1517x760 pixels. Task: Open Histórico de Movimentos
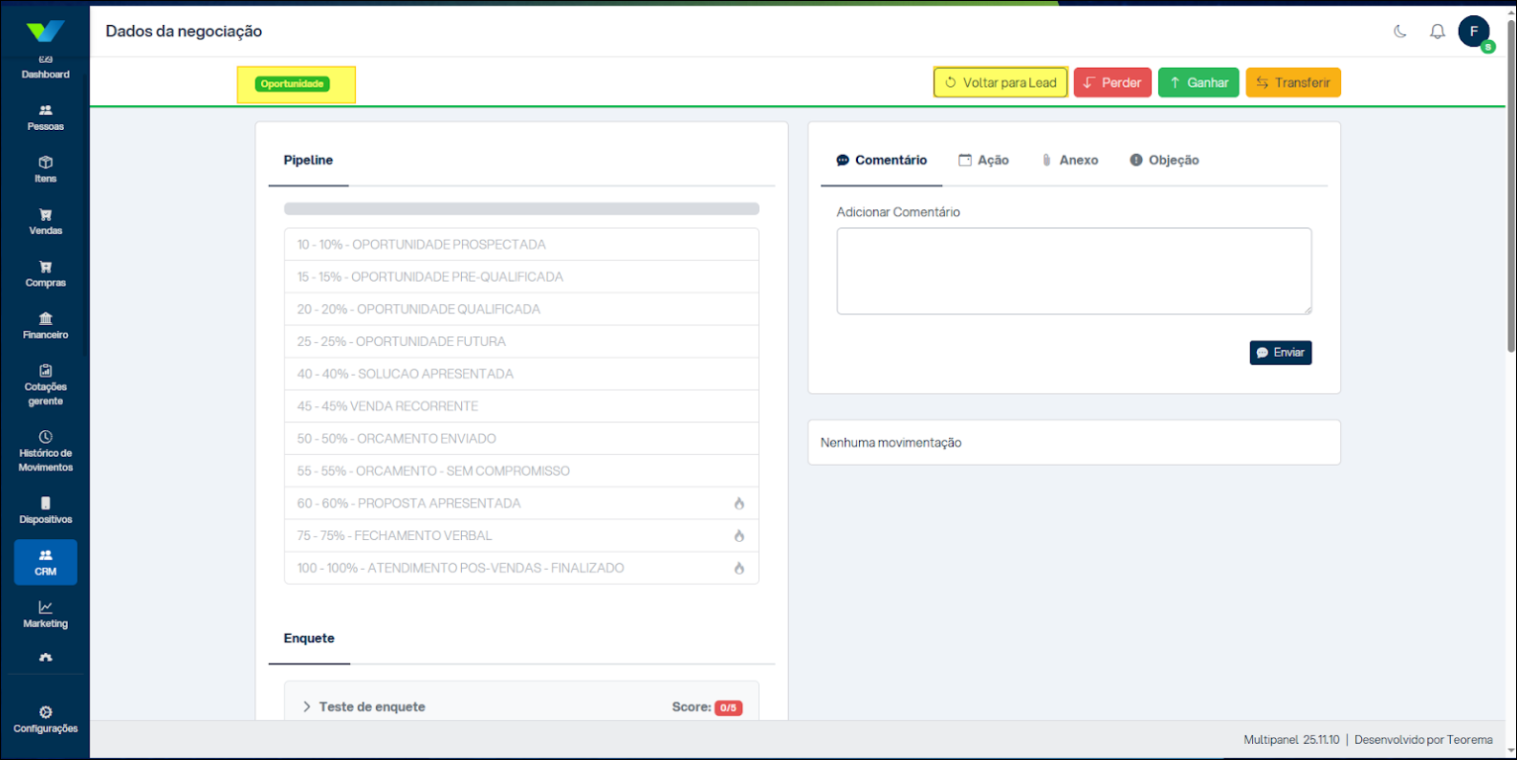(x=45, y=451)
